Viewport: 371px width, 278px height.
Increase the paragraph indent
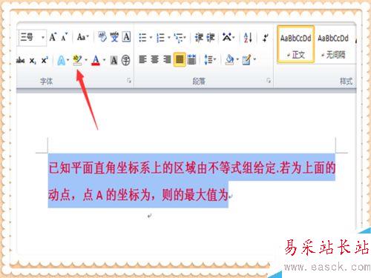pos(211,37)
